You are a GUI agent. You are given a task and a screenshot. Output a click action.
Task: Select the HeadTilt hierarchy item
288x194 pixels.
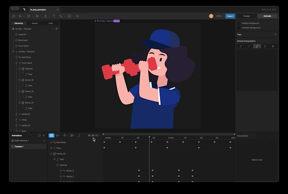(x=22, y=35)
